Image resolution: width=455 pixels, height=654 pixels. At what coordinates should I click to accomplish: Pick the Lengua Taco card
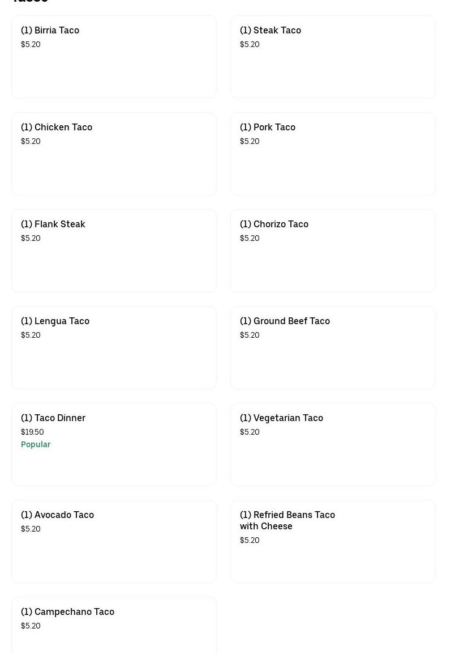[x=114, y=347]
